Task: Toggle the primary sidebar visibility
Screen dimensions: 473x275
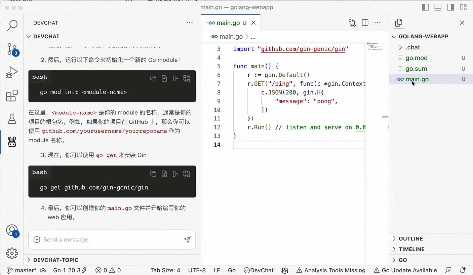Action: (425, 7)
